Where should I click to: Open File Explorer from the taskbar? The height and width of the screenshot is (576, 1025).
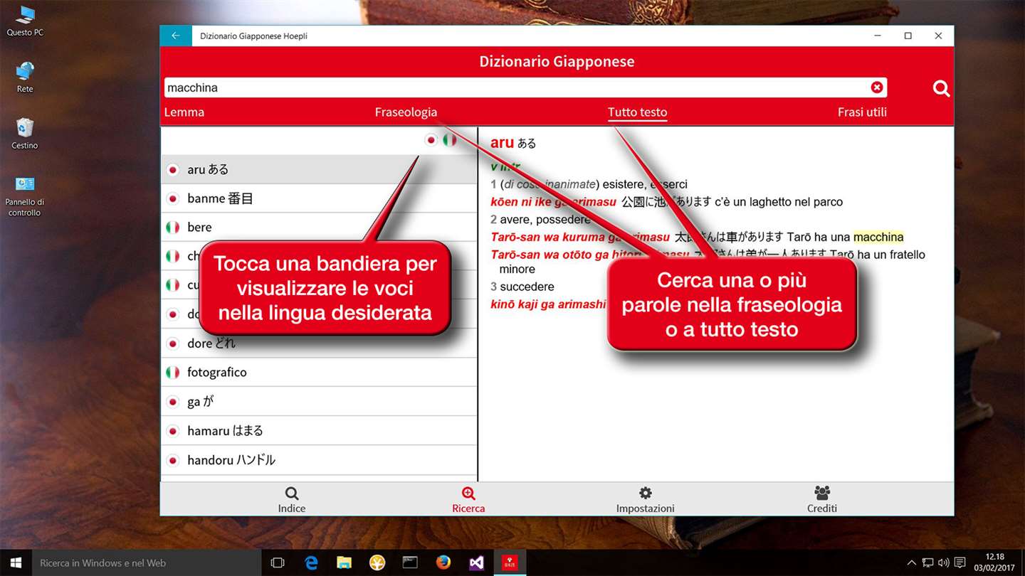pyautogui.click(x=344, y=562)
